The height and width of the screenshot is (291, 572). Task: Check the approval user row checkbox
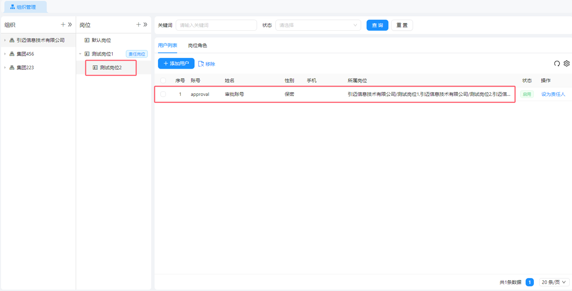coord(163,94)
